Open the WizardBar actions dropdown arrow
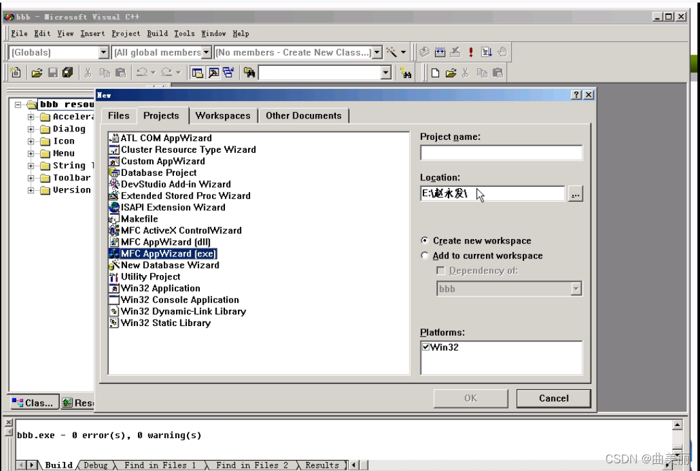 403,52
